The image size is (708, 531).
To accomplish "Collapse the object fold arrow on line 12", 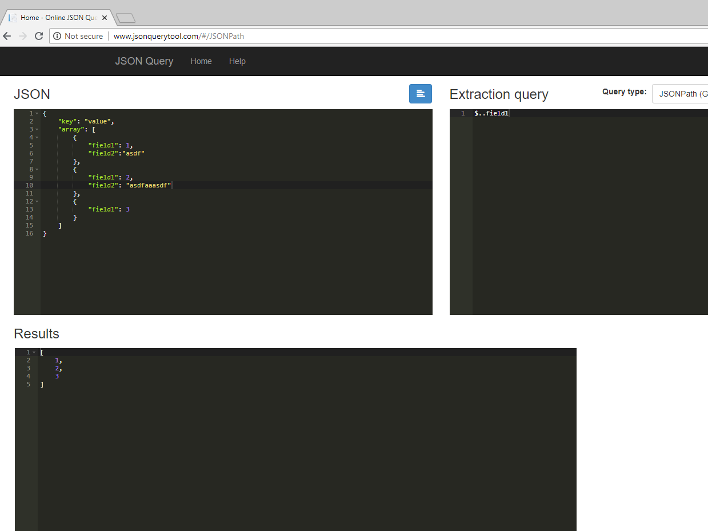I will 37,201.
